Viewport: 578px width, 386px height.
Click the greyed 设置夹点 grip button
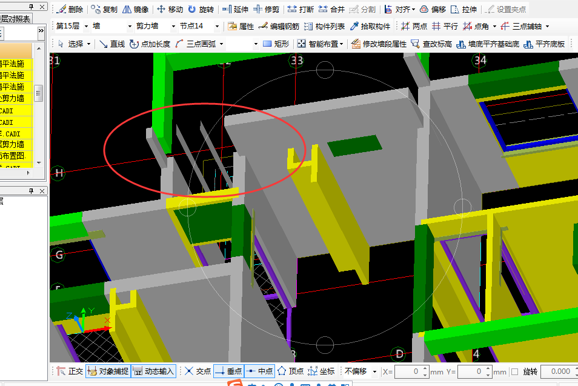pos(506,9)
